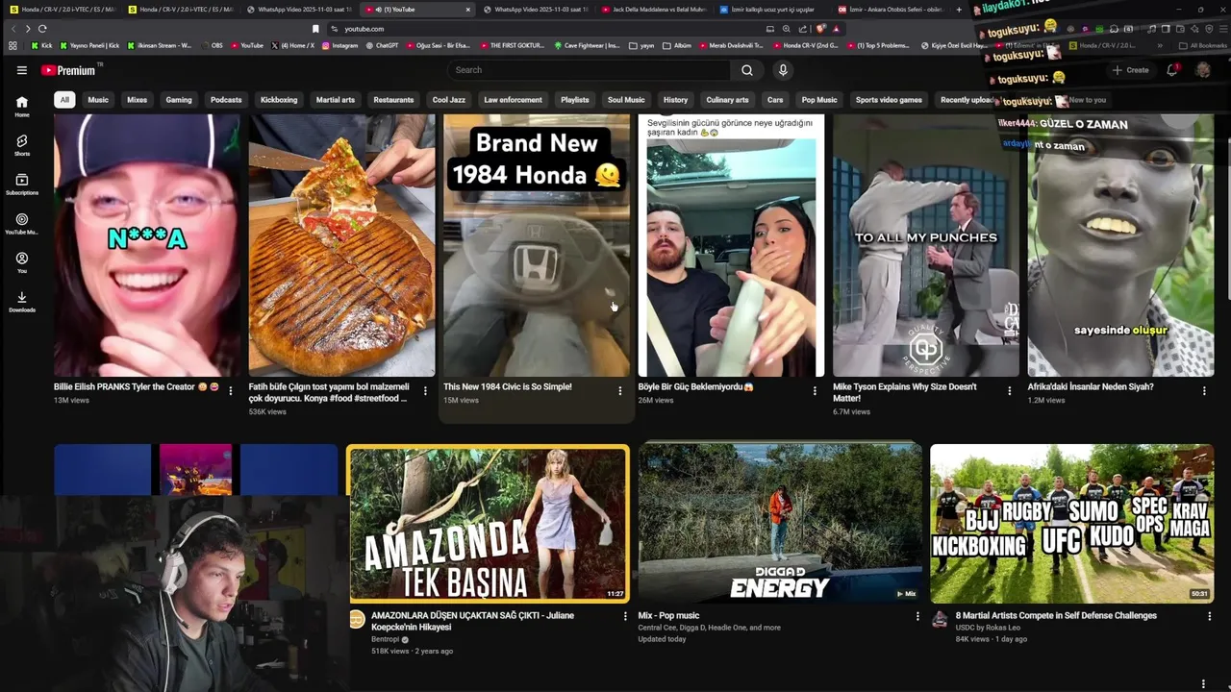Open the ChatGPT bookmark
The width and height of the screenshot is (1231, 692).
[382, 45]
